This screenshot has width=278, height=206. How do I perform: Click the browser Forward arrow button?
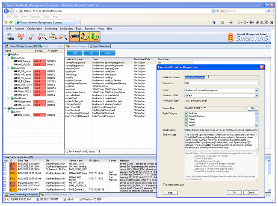click(x=12, y=11)
